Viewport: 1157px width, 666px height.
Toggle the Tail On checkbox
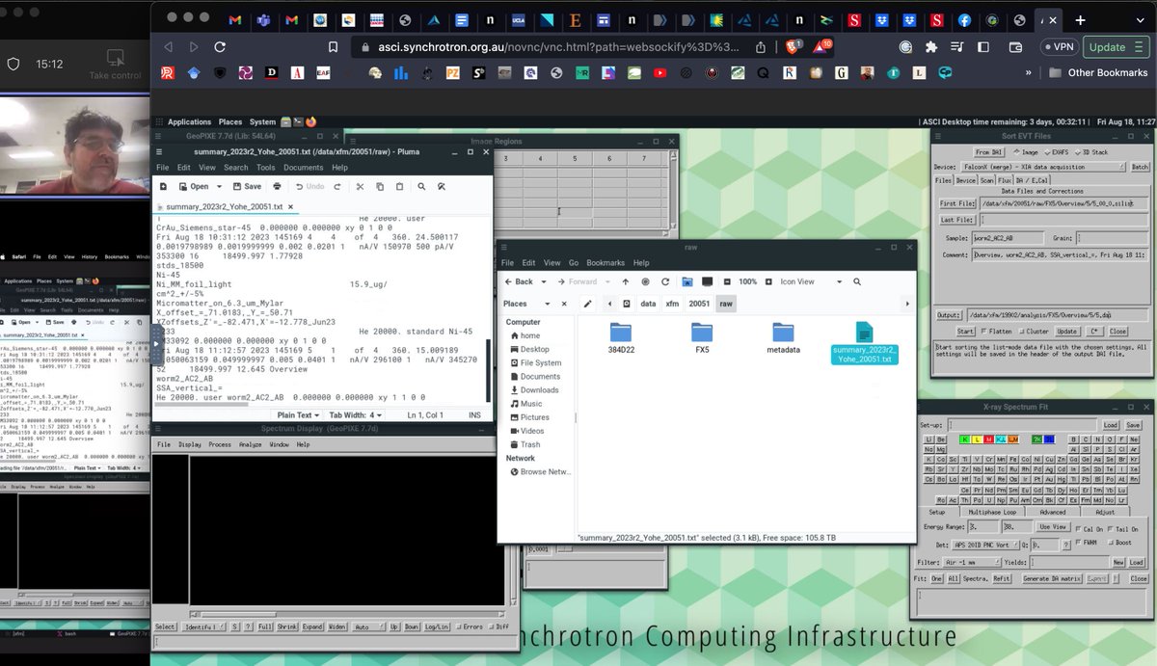tap(1124, 528)
